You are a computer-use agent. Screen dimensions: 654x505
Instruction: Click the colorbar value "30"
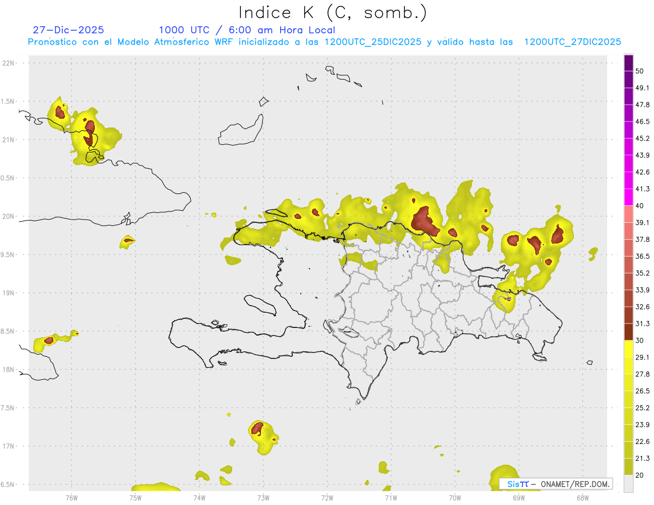point(640,340)
